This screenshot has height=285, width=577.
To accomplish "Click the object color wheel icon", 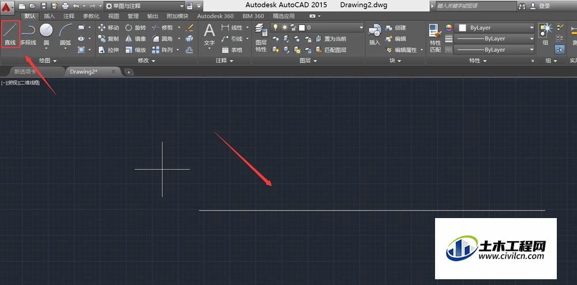I will tap(448, 28).
